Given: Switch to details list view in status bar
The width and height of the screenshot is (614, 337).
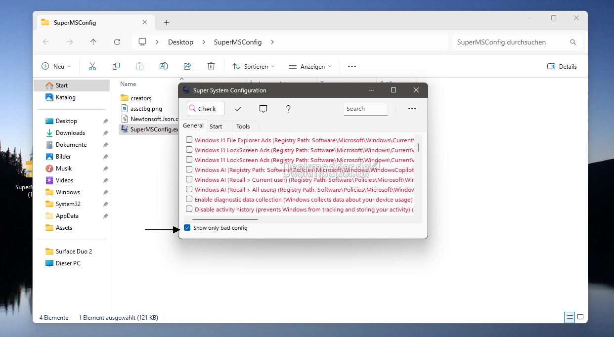Looking at the screenshot, I should point(570,317).
